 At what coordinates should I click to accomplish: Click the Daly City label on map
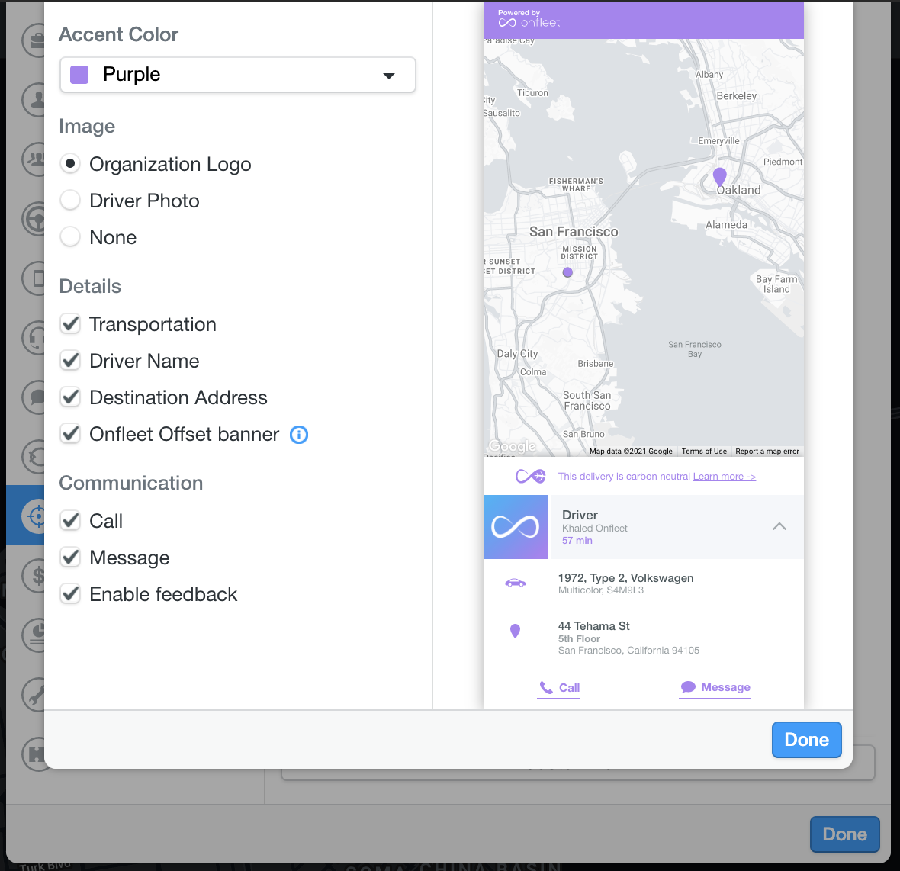point(517,353)
